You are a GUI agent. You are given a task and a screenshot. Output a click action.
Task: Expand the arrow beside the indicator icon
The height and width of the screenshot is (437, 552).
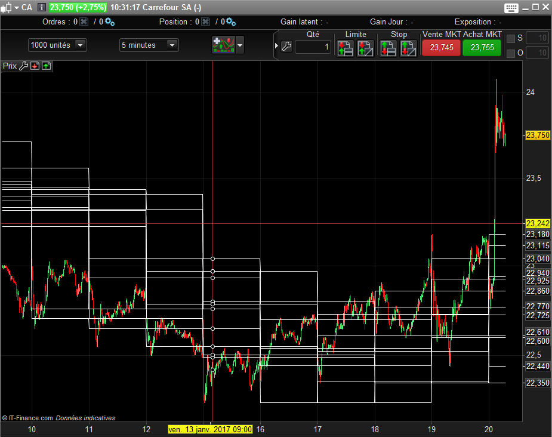tap(240, 45)
